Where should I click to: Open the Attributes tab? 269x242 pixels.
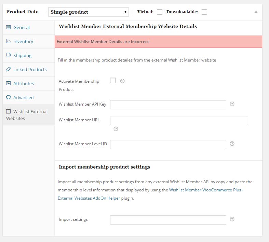28,83
